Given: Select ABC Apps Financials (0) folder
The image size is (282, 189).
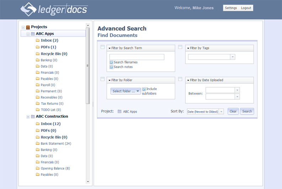Looking at the screenshot, I should 50,72.
